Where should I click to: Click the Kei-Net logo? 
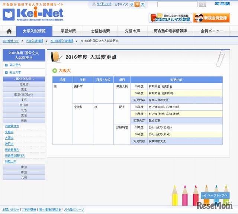pyautogui.click(x=33, y=14)
